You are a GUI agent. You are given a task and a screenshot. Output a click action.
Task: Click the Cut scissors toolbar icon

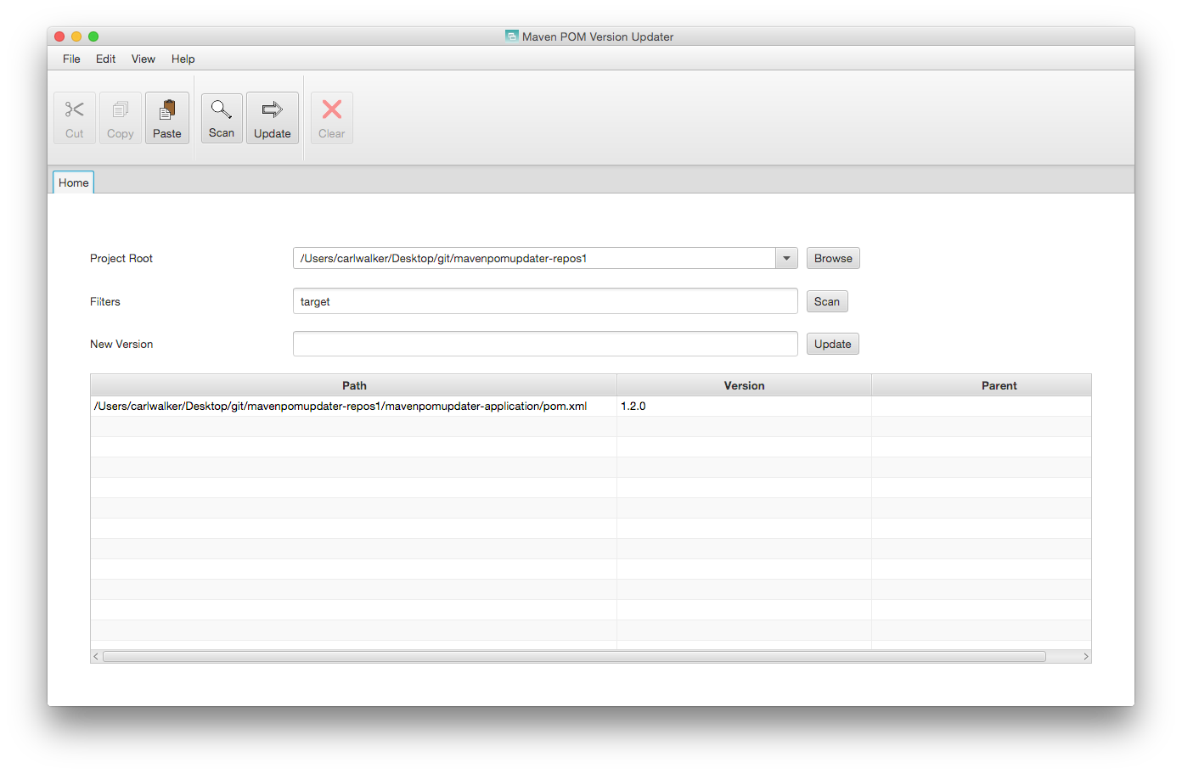coord(75,118)
